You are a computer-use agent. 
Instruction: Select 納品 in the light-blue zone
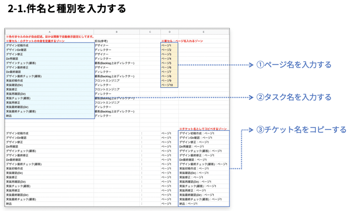[49, 116]
